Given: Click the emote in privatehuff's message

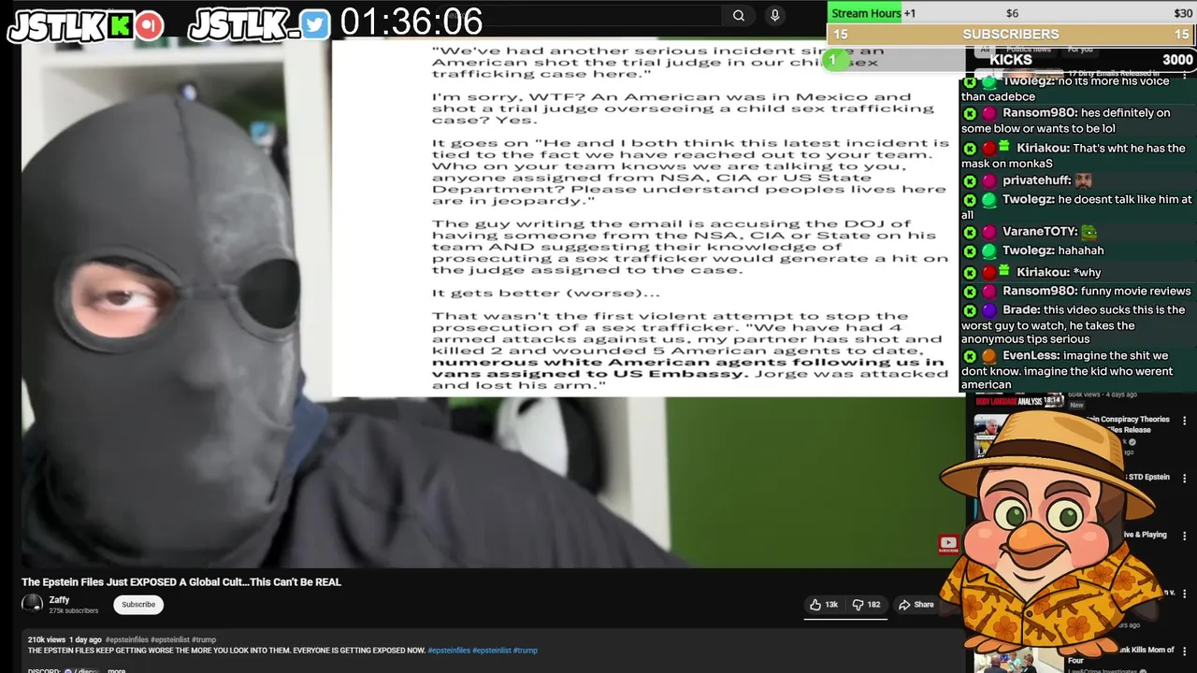Looking at the screenshot, I should pyautogui.click(x=1083, y=180).
